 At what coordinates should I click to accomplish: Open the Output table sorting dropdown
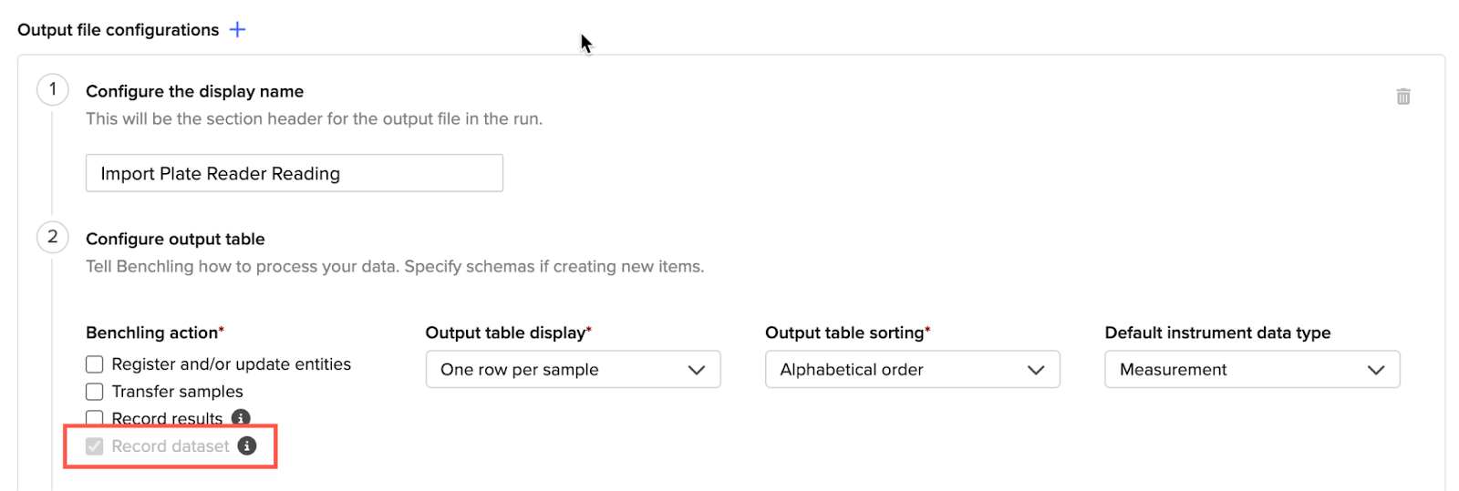(x=912, y=369)
